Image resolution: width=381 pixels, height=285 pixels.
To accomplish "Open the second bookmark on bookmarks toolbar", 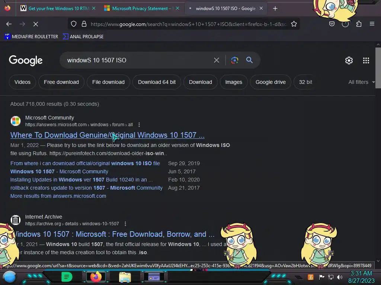I will 83,37.
